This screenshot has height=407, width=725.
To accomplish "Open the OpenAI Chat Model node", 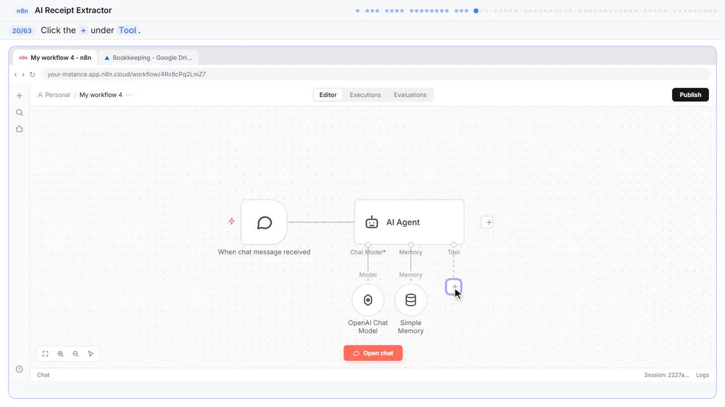I will pos(368,300).
